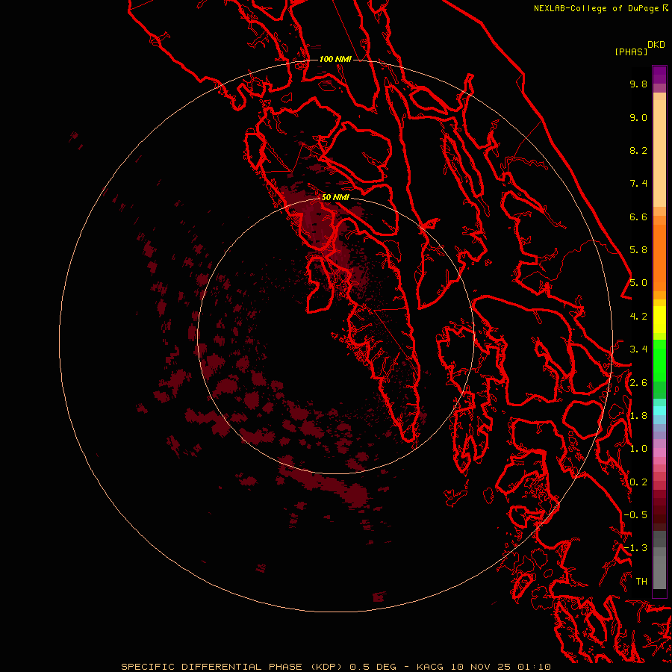The width and height of the screenshot is (672, 672).
Task: Click the 2.6 value on the color scale
Action: point(638,383)
